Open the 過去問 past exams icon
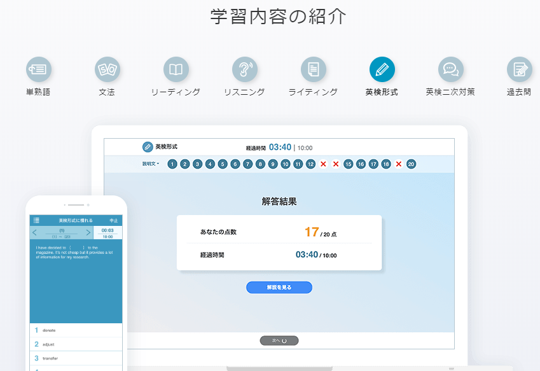Viewport: 540px width, 371px height. (x=520, y=69)
